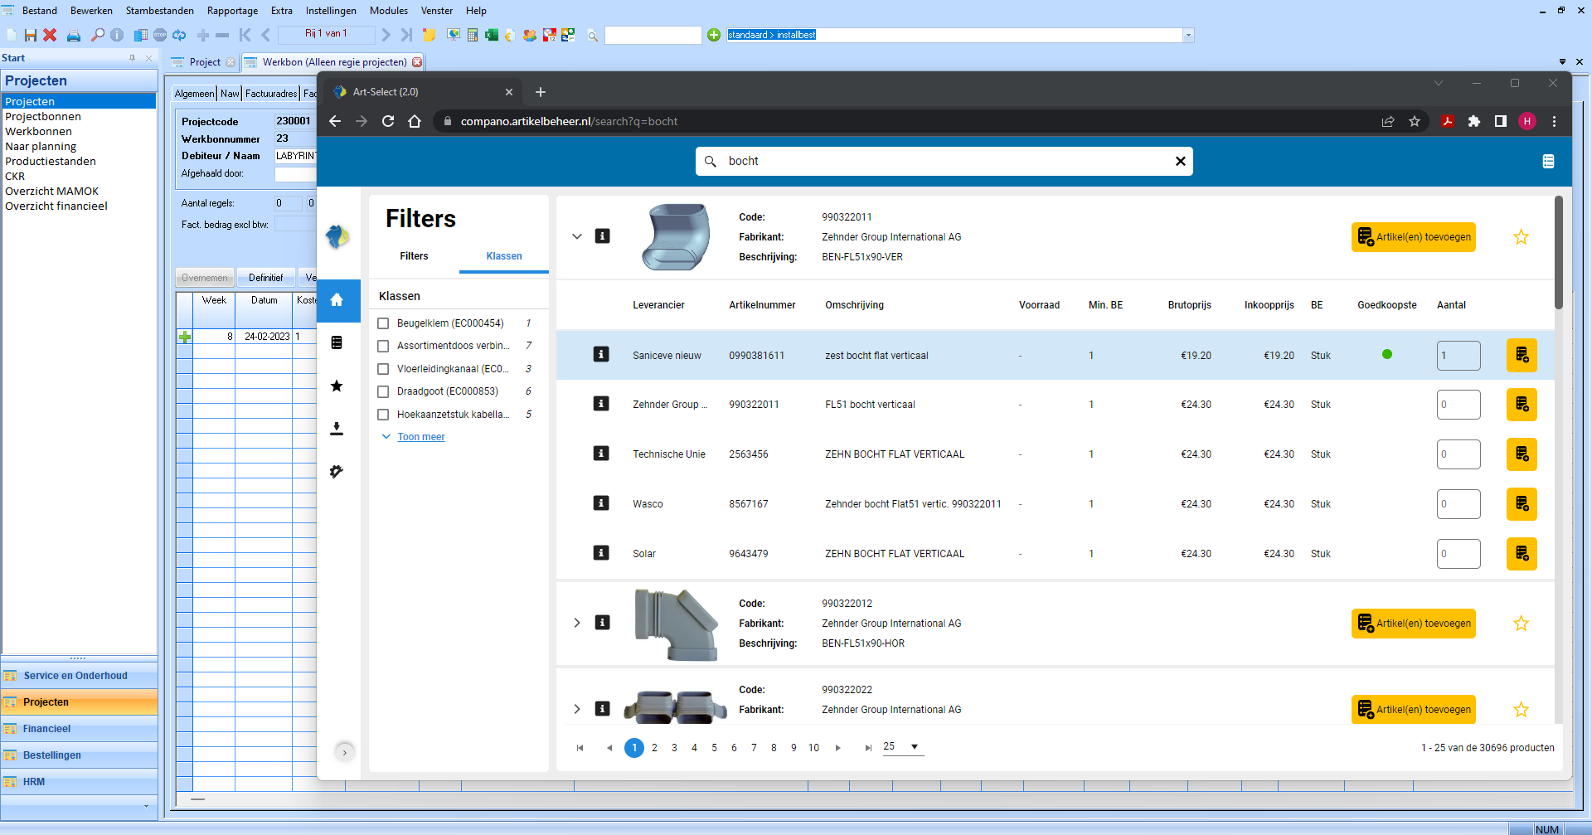Viewport: 1592px width, 835px height.
Task: Click the home icon in Art-Select sidebar
Action: 337,300
